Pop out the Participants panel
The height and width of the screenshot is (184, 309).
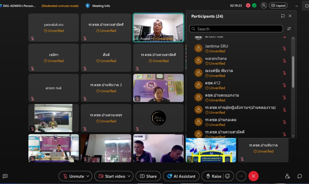283,16
